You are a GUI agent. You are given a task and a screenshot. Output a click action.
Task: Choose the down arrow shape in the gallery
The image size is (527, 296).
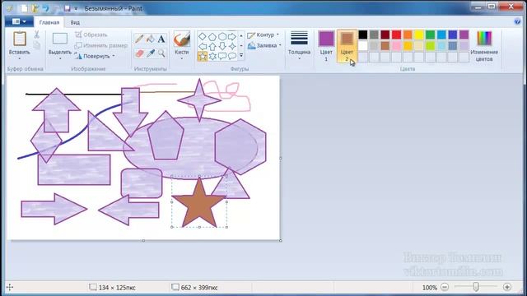tap(222, 46)
